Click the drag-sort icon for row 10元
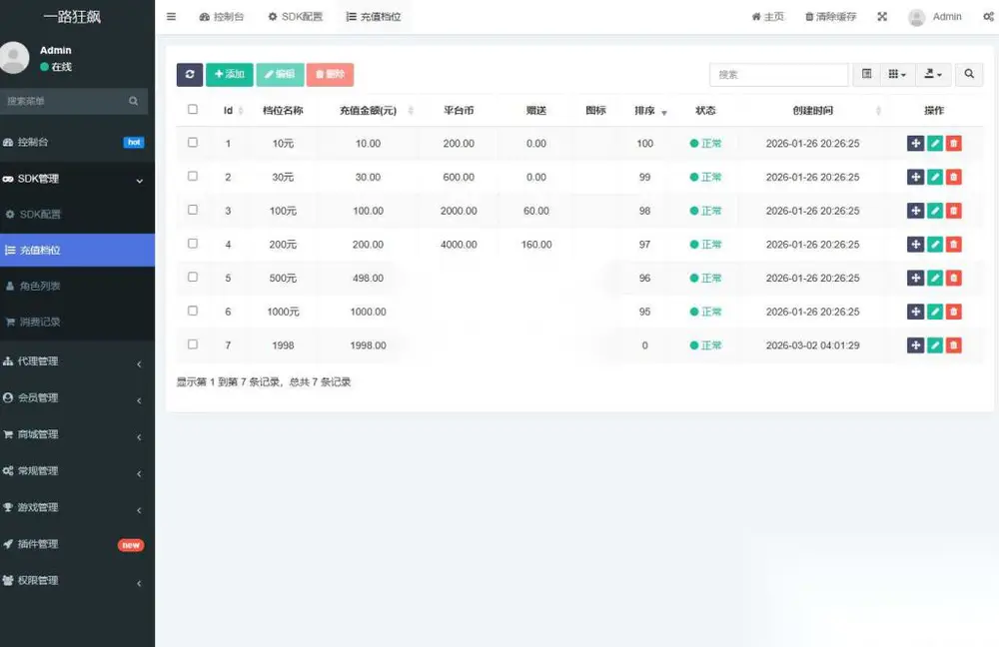The image size is (999, 647). [915, 144]
